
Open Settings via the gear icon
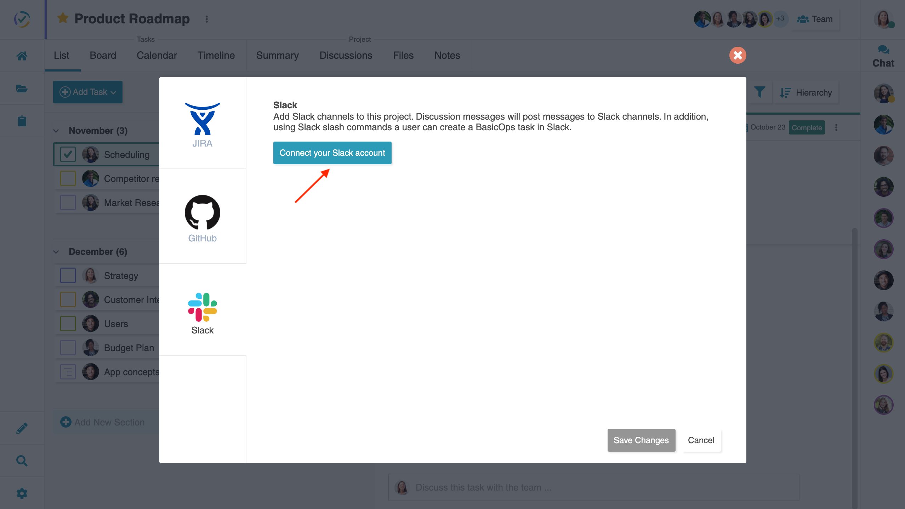(x=22, y=493)
